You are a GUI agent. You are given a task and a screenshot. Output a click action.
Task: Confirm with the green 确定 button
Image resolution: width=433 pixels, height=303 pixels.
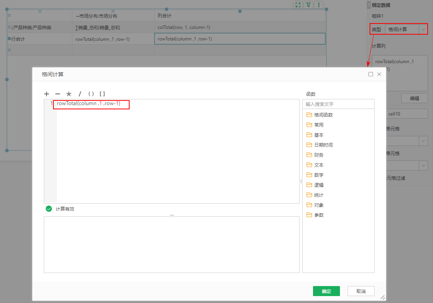(x=326, y=291)
